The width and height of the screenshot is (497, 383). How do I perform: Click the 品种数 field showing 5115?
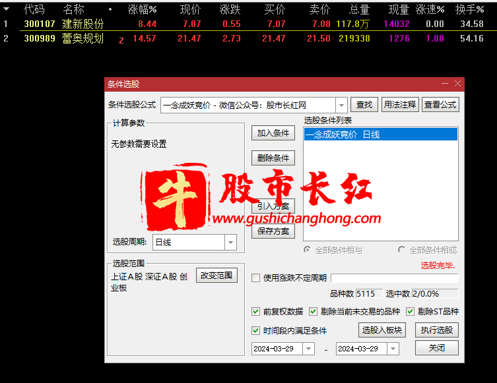click(369, 294)
